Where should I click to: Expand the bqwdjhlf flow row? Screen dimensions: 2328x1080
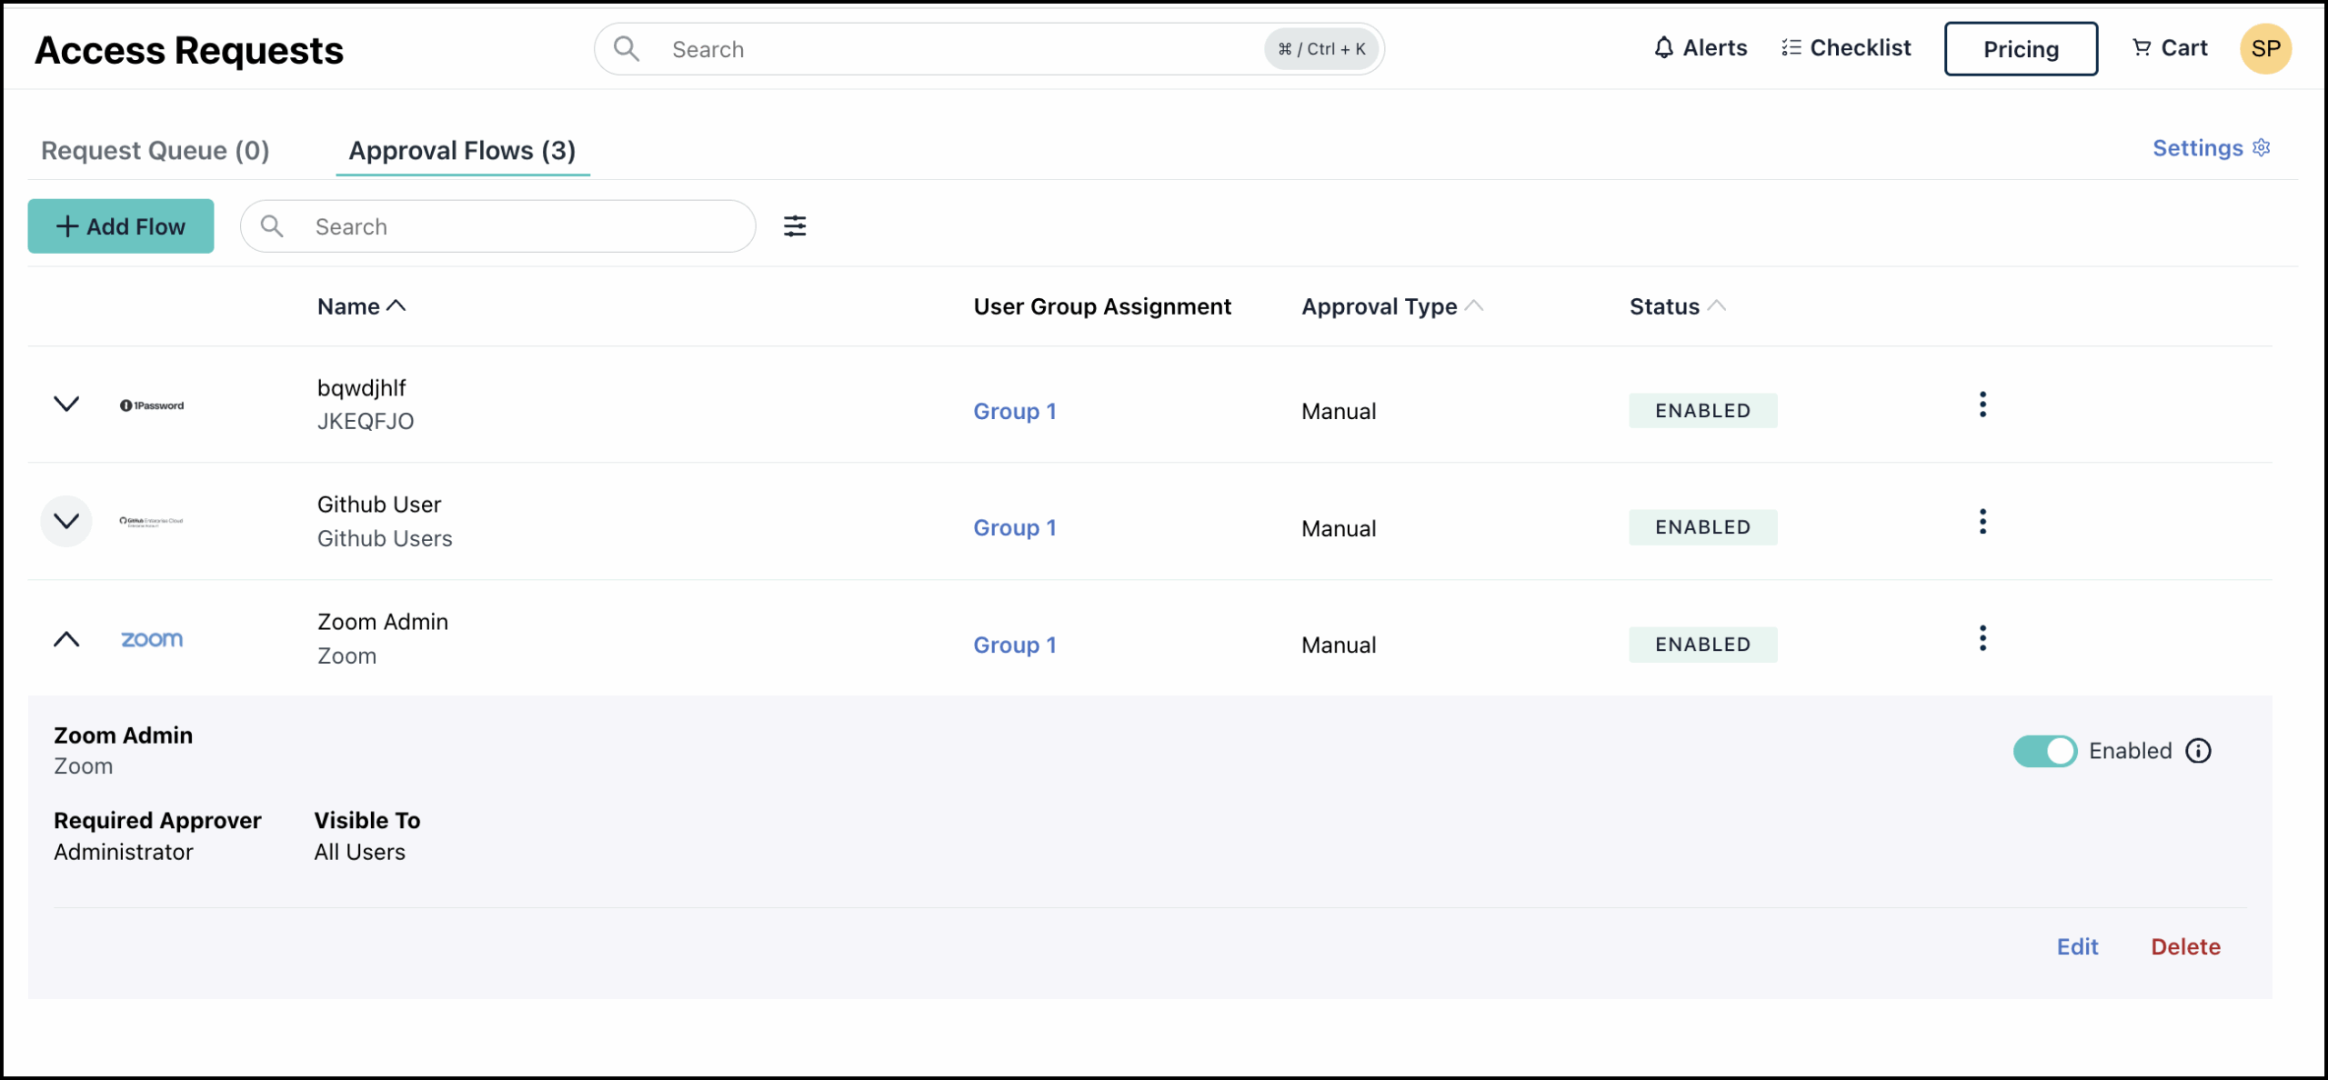(65, 405)
